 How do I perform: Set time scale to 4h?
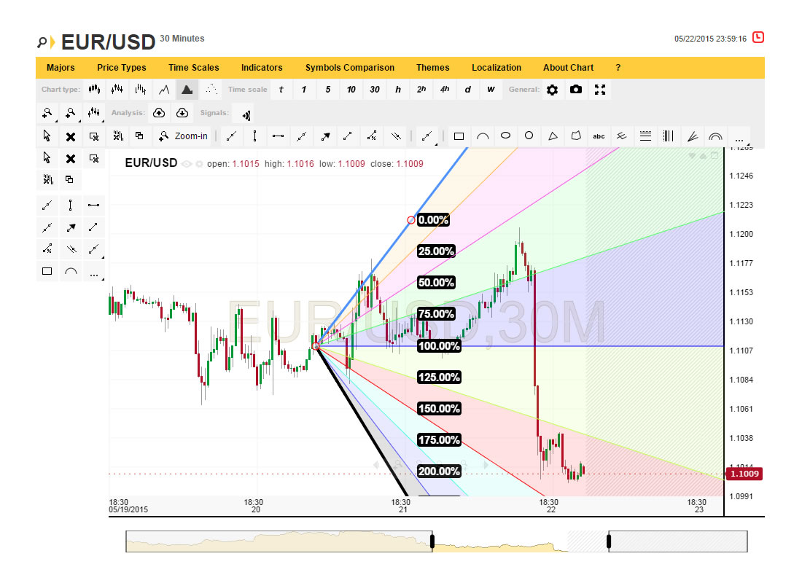pos(445,90)
